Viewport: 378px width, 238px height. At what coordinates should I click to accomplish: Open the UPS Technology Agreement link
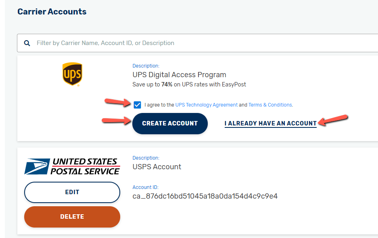tap(207, 105)
